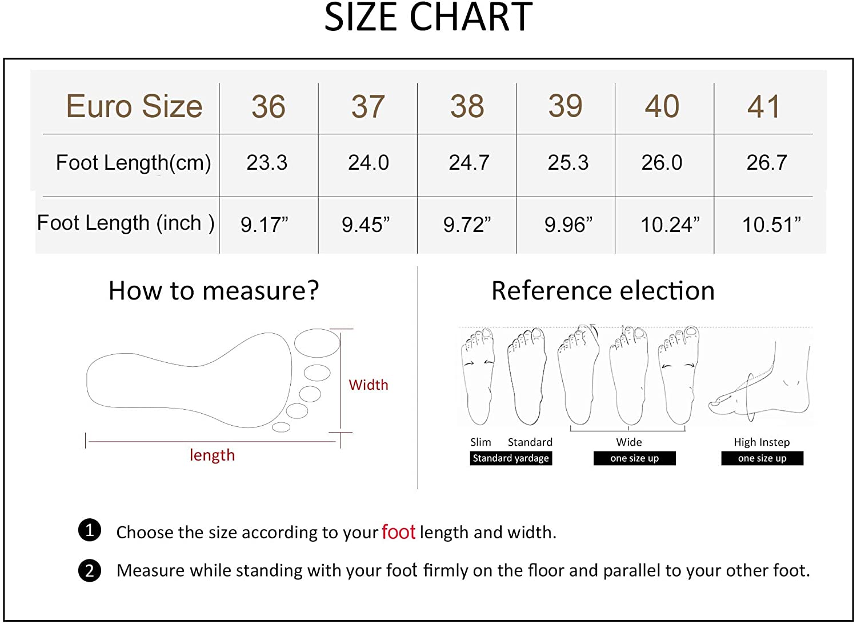
Task: Click the big toe oval in footprint
Action: coord(317,343)
